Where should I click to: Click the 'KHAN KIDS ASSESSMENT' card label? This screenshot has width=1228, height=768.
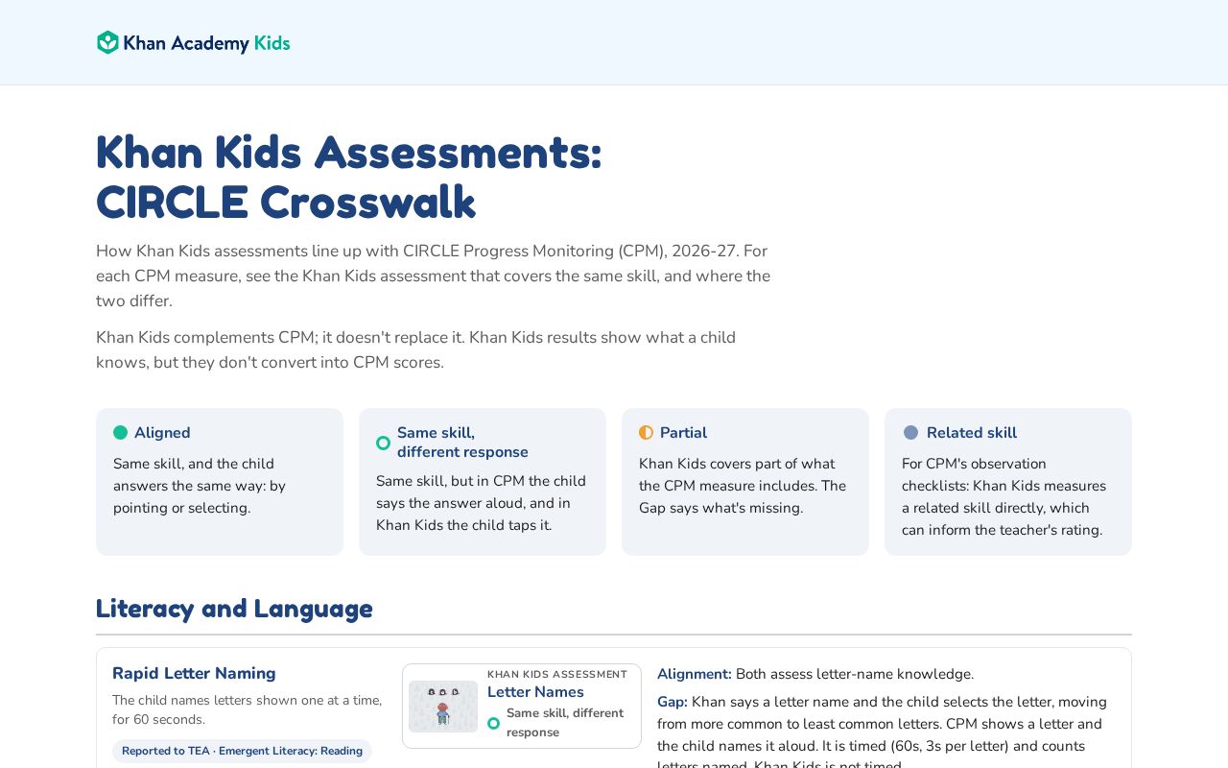[x=557, y=674]
